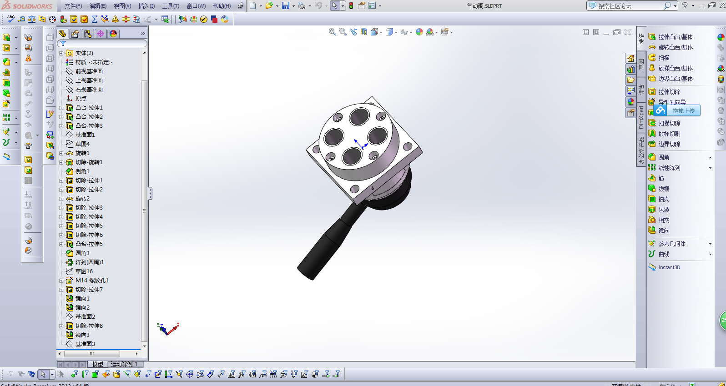Open the Design Library icon in task pane
This screenshot has height=386, width=726.
[630, 69]
